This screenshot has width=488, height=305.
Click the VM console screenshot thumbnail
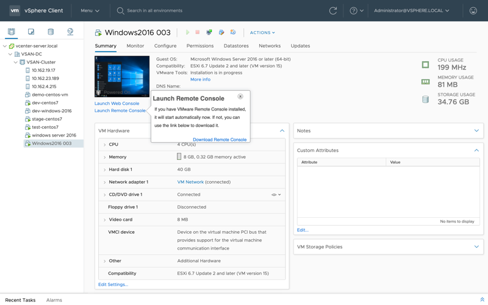coord(122,77)
